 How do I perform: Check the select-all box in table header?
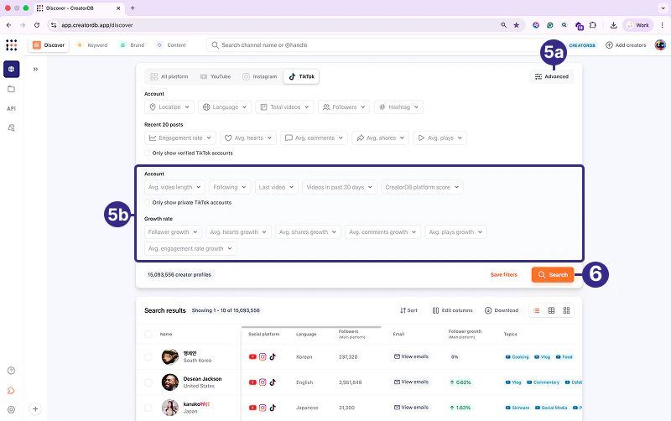(148, 334)
